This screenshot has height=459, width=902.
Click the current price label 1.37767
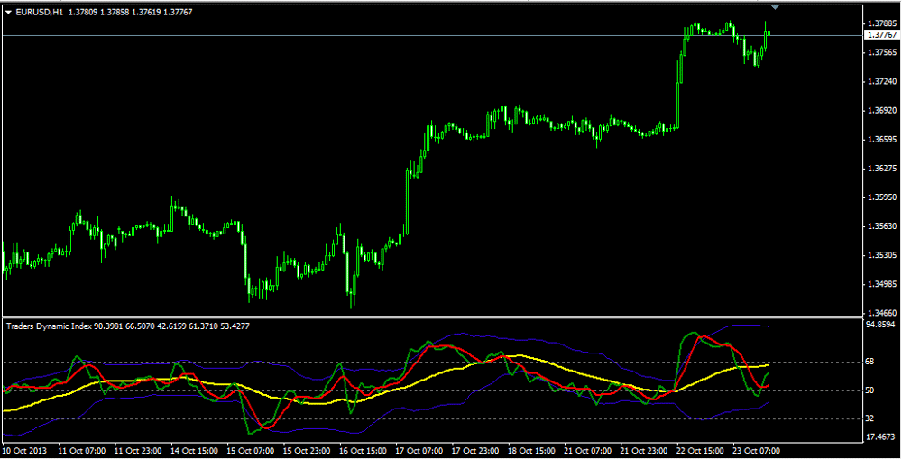pos(880,35)
